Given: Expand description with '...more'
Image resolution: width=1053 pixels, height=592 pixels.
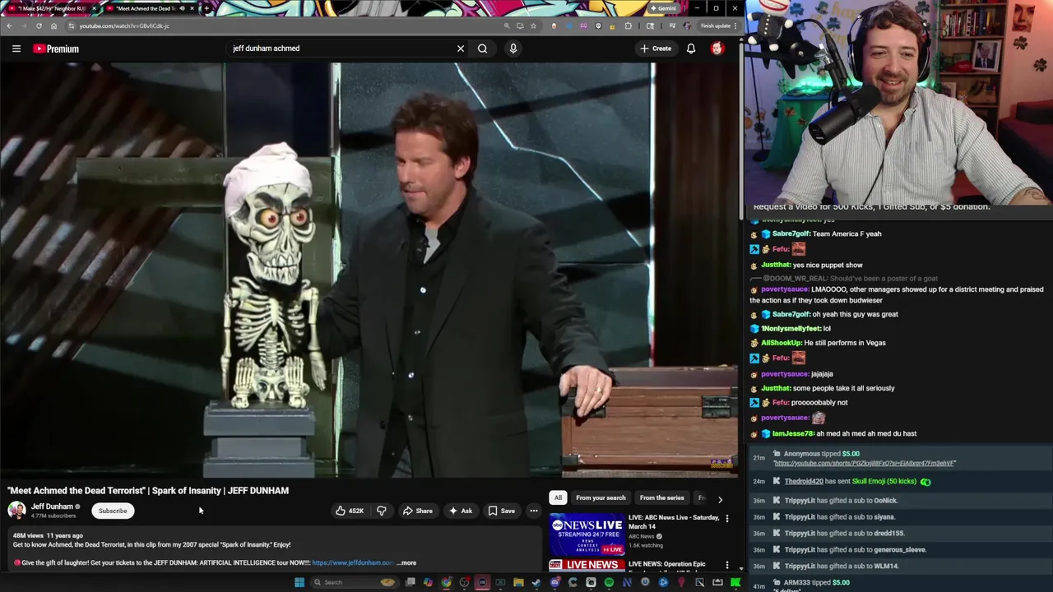Looking at the screenshot, I should pos(407,563).
